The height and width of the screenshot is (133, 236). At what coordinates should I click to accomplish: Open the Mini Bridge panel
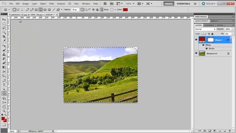pyautogui.click(x=201, y=17)
